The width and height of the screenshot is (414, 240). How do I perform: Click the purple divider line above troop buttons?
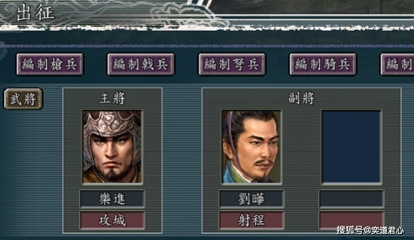207,46
